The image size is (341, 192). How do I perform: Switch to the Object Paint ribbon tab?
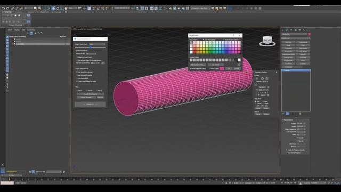(44, 12)
